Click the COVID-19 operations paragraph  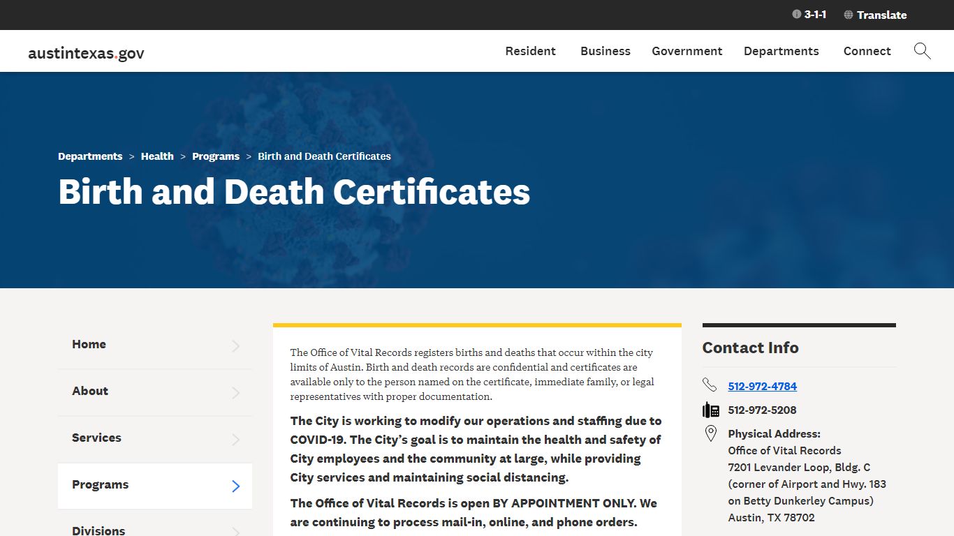(x=476, y=449)
